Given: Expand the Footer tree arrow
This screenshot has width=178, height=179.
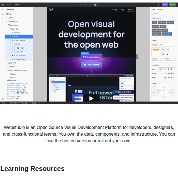Looking at the screenshot, I should 7,67.
